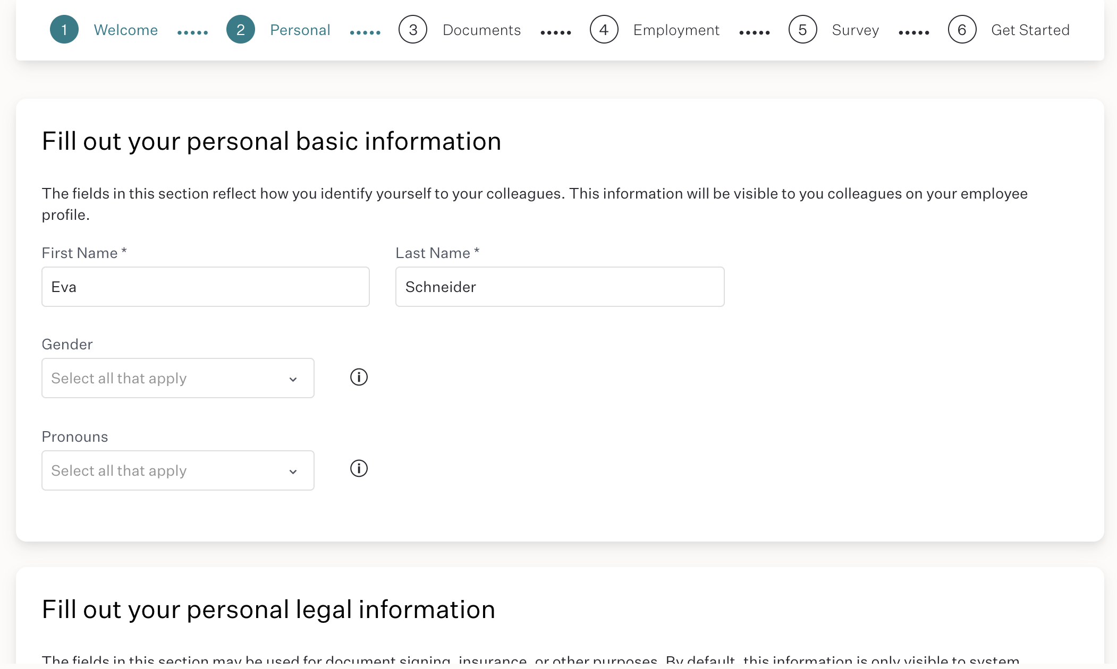This screenshot has width=1117, height=669.
Task: Click step 5 number circle
Action: click(x=802, y=30)
